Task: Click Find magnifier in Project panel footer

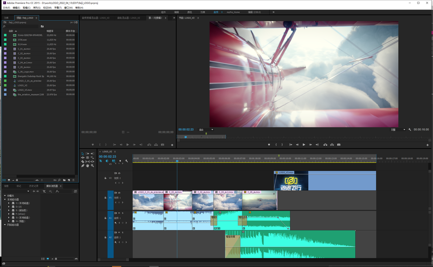Action: pos(59,180)
